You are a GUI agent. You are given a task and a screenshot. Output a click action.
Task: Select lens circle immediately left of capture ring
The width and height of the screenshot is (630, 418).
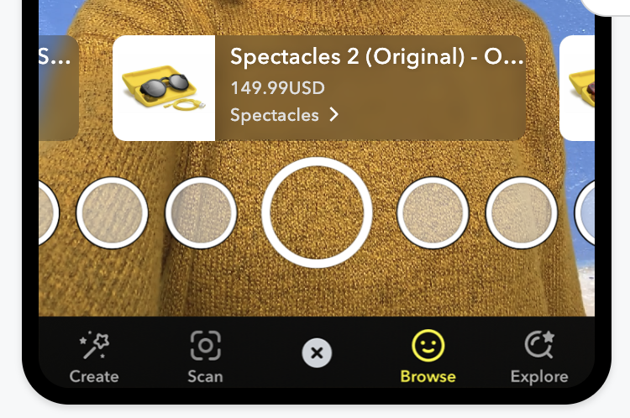pyautogui.click(x=201, y=213)
